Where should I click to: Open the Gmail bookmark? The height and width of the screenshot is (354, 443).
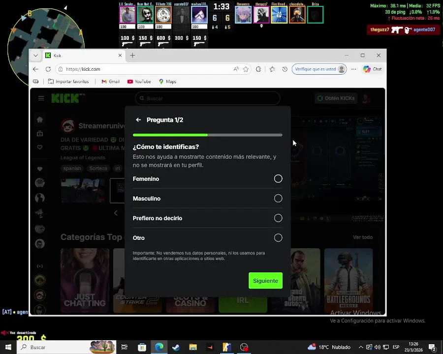pyautogui.click(x=110, y=82)
